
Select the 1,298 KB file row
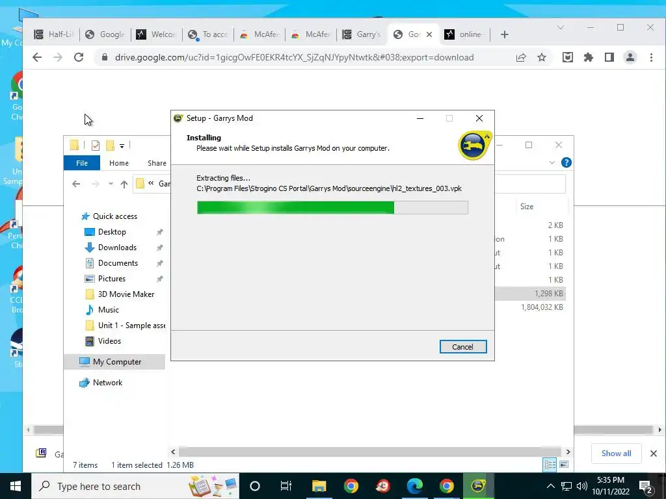531,294
